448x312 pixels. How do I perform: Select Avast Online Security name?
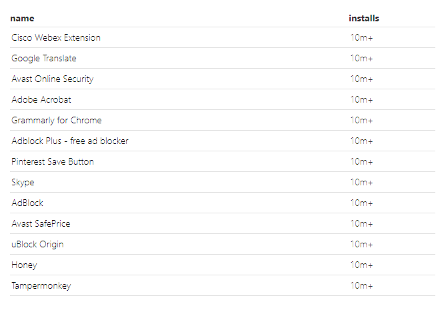[53, 79]
